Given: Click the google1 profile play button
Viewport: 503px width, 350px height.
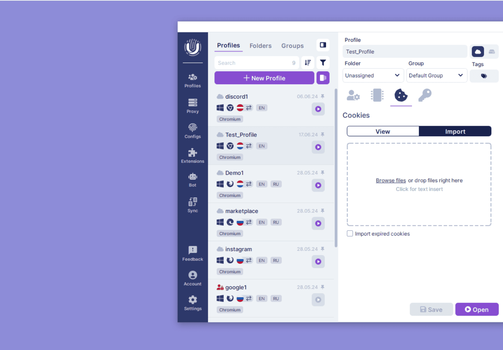Looking at the screenshot, I should 318,300.
